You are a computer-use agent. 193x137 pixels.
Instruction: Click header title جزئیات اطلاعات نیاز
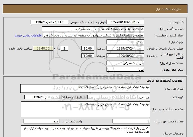coord(168,9)
